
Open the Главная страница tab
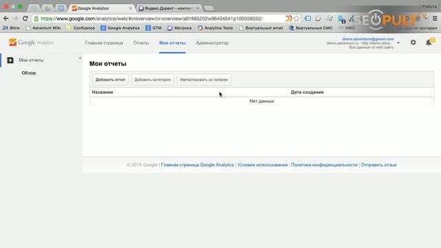pyautogui.click(x=104, y=43)
